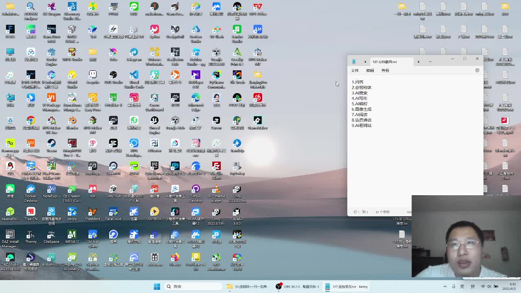Screen dimensions: 521x293
Task: Select the Steam desktop icon
Action: 51,146
